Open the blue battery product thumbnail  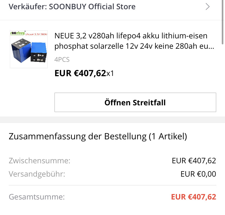tap(29, 49)
